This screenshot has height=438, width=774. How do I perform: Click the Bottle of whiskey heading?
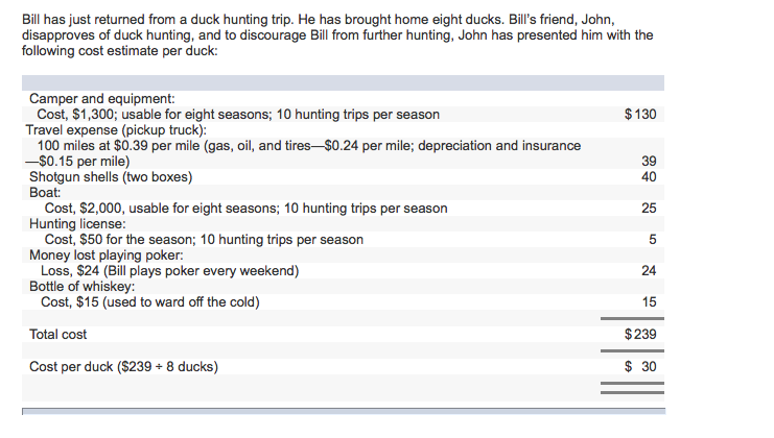[82, 287]
